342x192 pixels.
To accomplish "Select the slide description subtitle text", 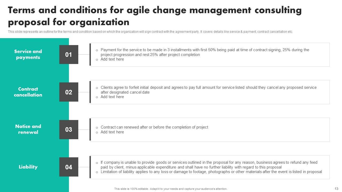I will 150,32.
